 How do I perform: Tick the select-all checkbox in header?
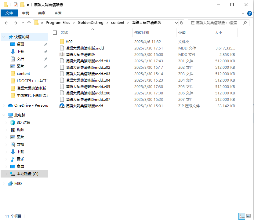click(x=55, y=33)
